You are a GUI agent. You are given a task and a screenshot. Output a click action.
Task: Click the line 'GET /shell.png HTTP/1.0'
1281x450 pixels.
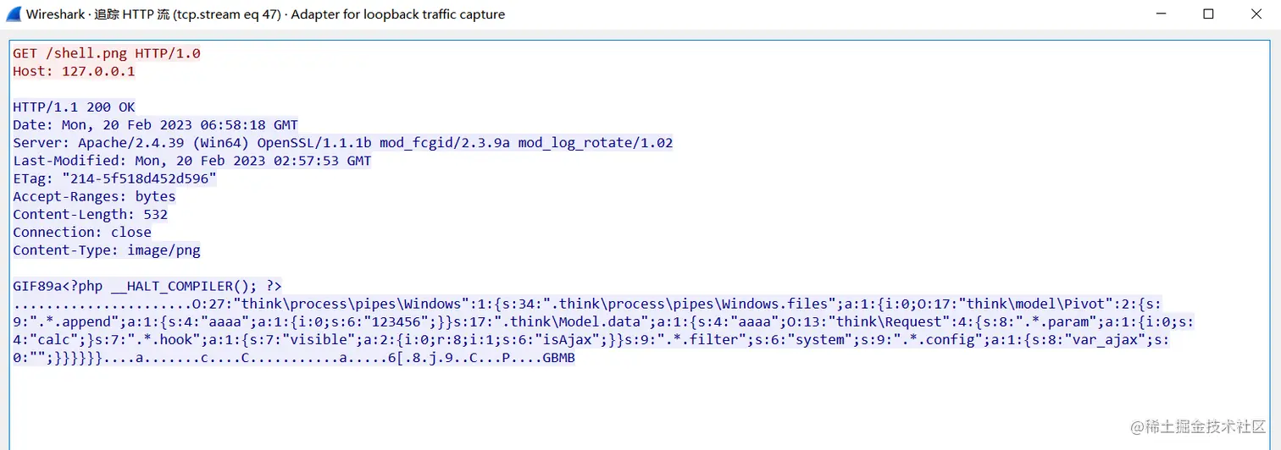[x=107, y=53]
